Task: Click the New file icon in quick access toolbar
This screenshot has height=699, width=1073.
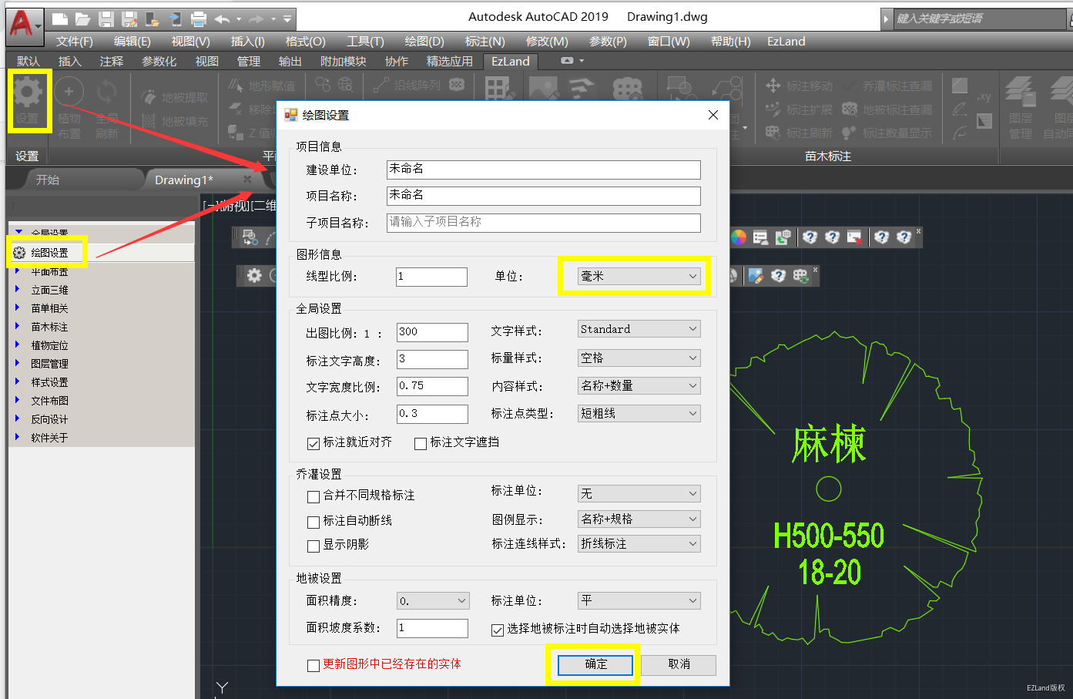Action: 60,19
